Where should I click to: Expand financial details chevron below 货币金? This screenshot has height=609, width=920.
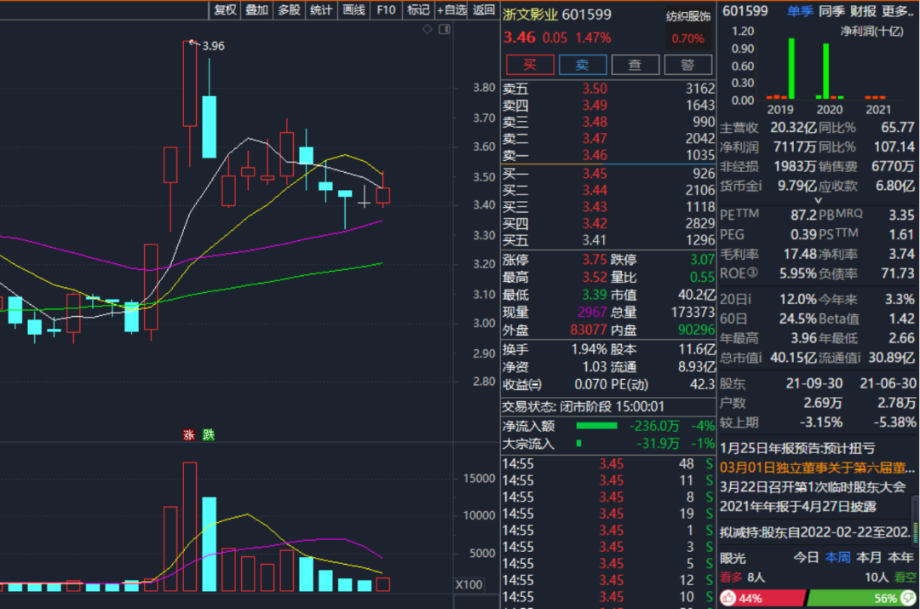click(x=818, y=200)
